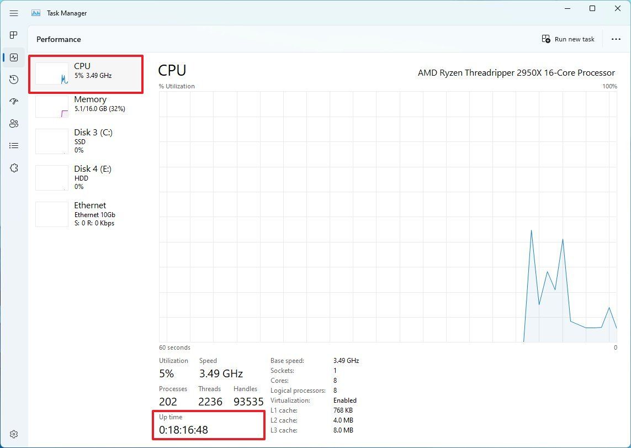Open the App history icon
This screenshot has height=448, width=631.
14,80
